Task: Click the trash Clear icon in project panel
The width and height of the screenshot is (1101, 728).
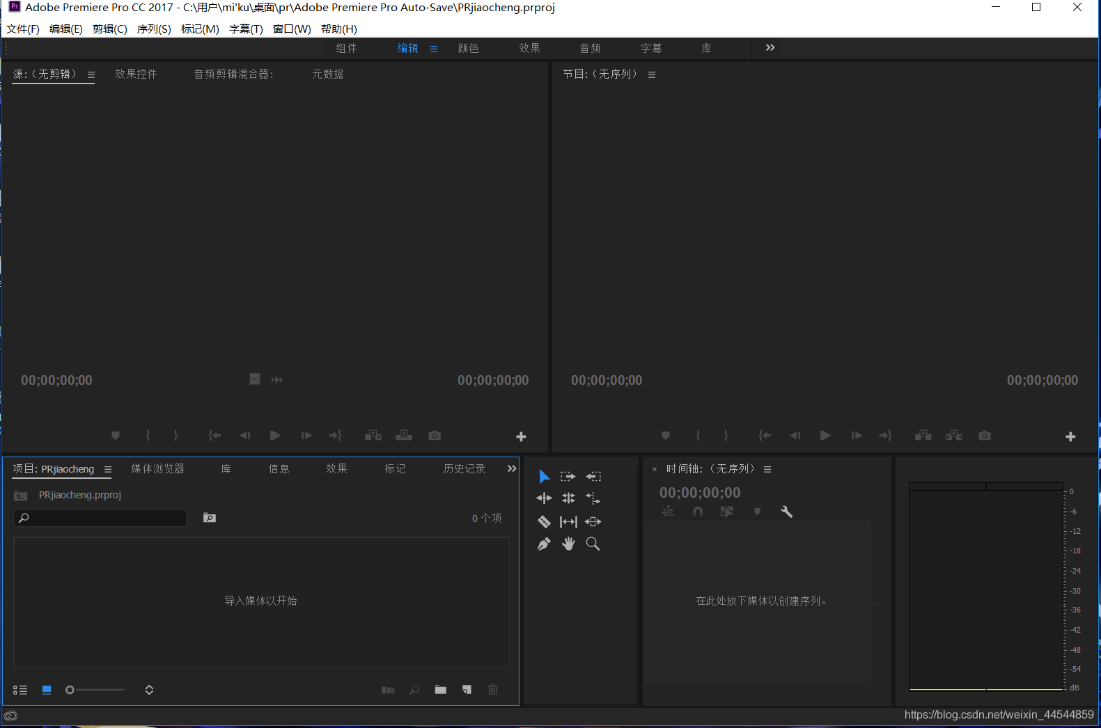Action: click(x=493, y=690)
